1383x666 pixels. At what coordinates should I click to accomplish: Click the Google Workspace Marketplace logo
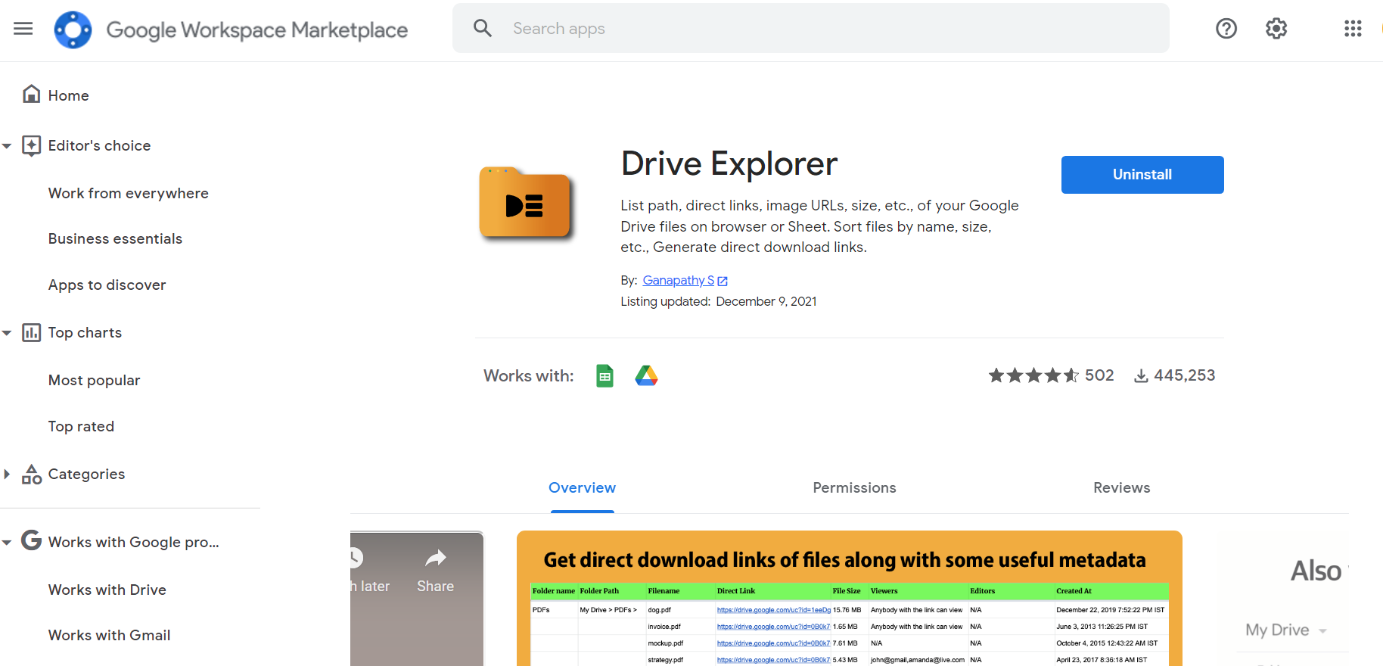pyautogui.click(x=73, y=30)
